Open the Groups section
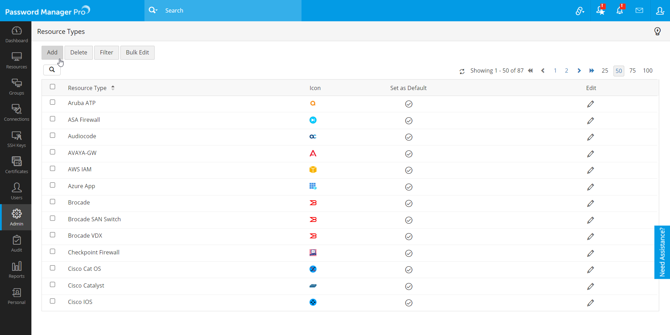Image resolution: width=670 pixels, height=335 pixels. coord(16,87)
